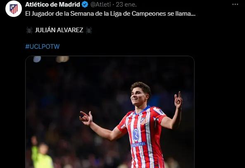Open the #UCLPOTW hashtag
This screenshot has height=168, width=245.
tap(43, 47)
